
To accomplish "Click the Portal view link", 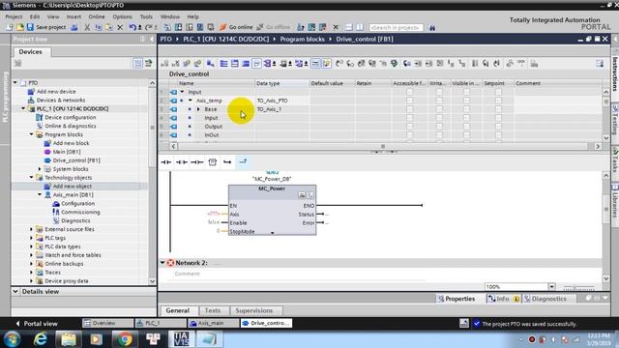I will click(37, 324).
